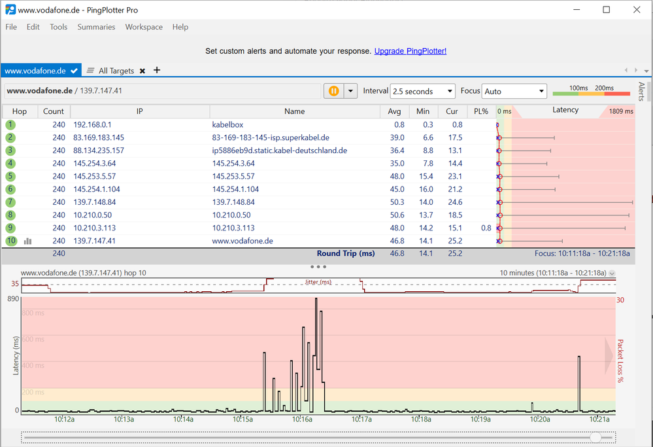The image size is (653, 447).
Task: Move the timeline scroll slider handle
Action: click(595, 437)
